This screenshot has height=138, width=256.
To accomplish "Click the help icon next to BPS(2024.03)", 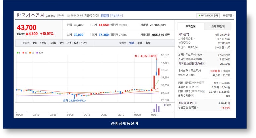I will (203, 91).
